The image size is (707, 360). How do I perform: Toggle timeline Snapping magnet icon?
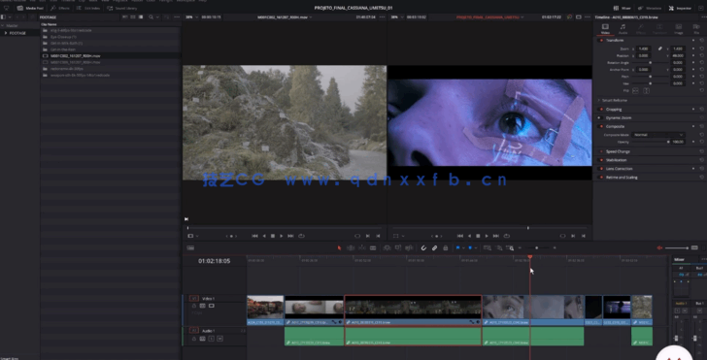click(423, 247)
